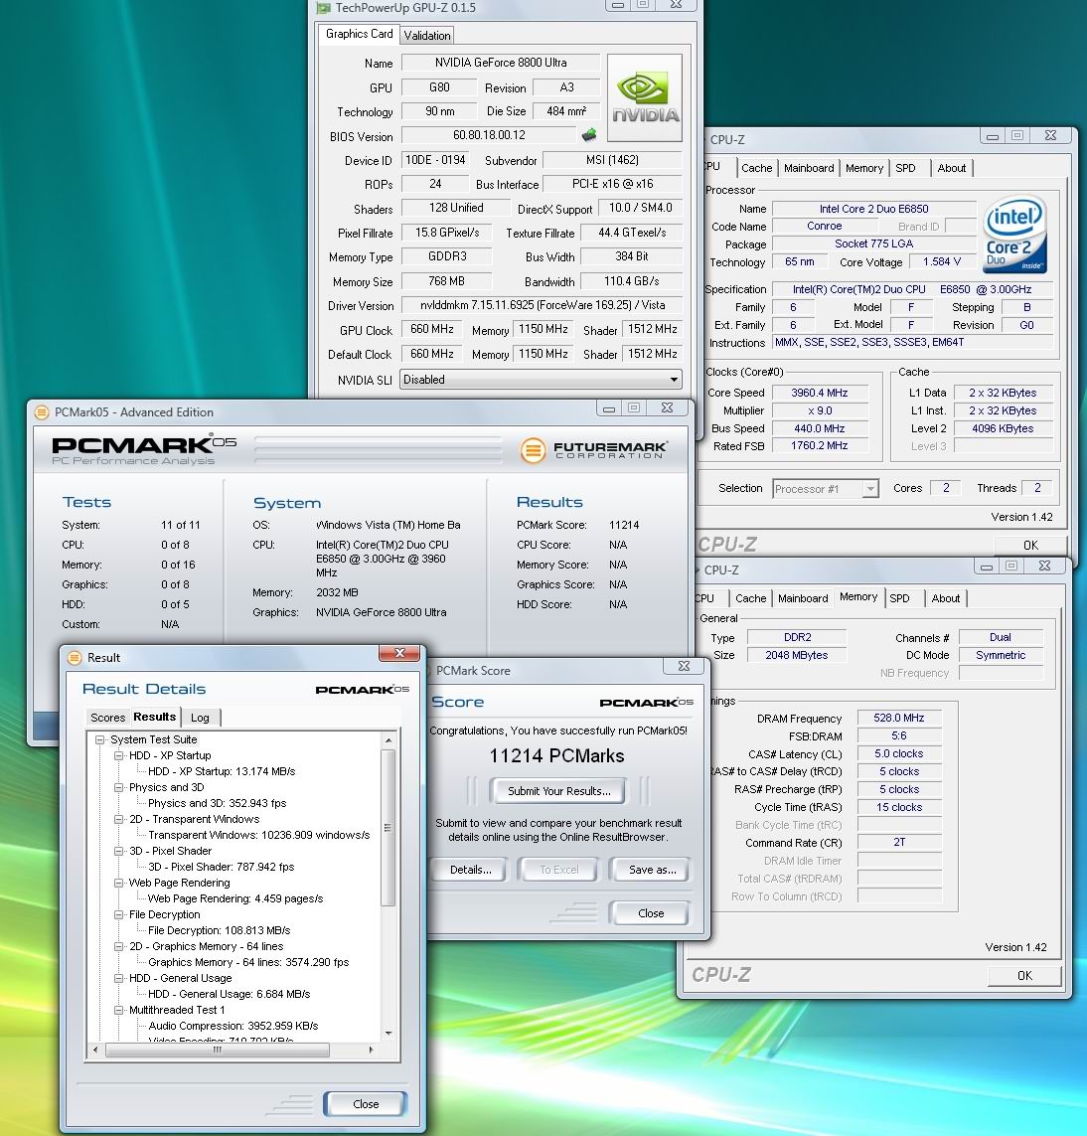Screen dimensions: 1087x1136
Task: Click the results tree scroll-right arrow
Action: coord(371,1050)
